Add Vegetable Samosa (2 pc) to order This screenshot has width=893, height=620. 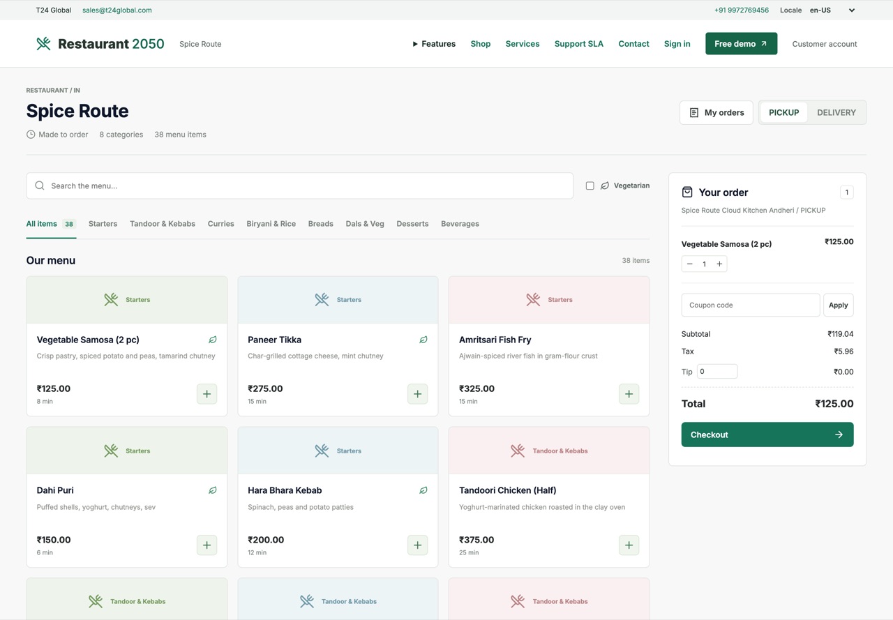tap(207, 394)
